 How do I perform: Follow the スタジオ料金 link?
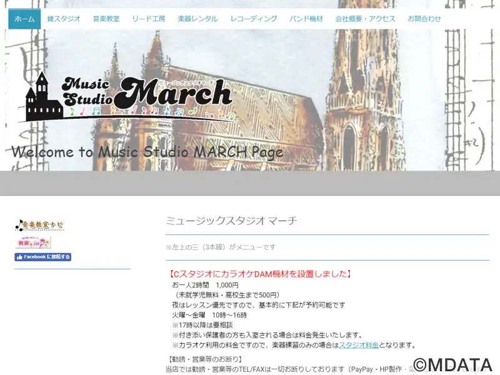point(358,345)
